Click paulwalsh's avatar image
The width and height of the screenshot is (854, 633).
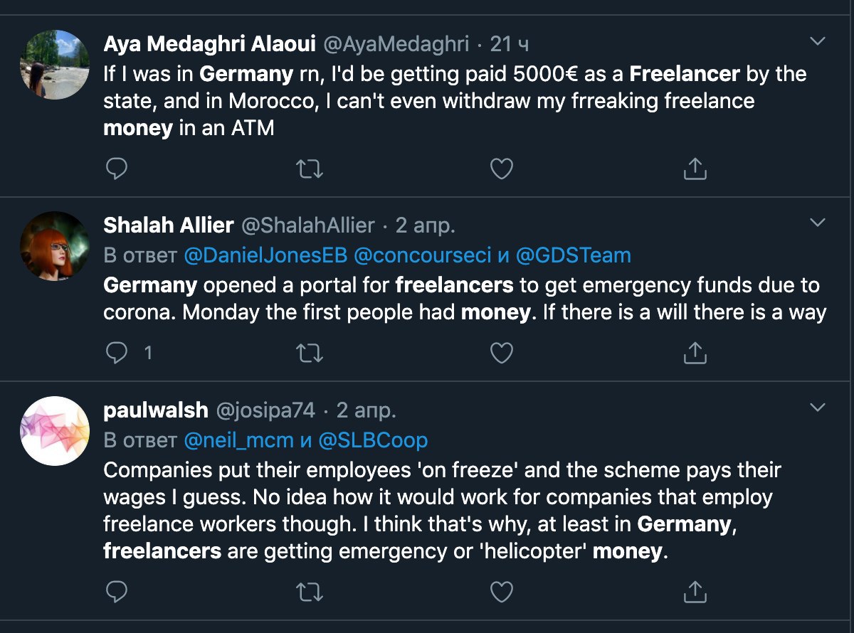[55, 430]
